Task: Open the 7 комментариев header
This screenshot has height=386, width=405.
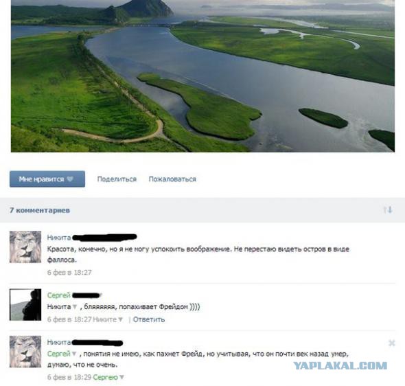Action: [40, 210]
